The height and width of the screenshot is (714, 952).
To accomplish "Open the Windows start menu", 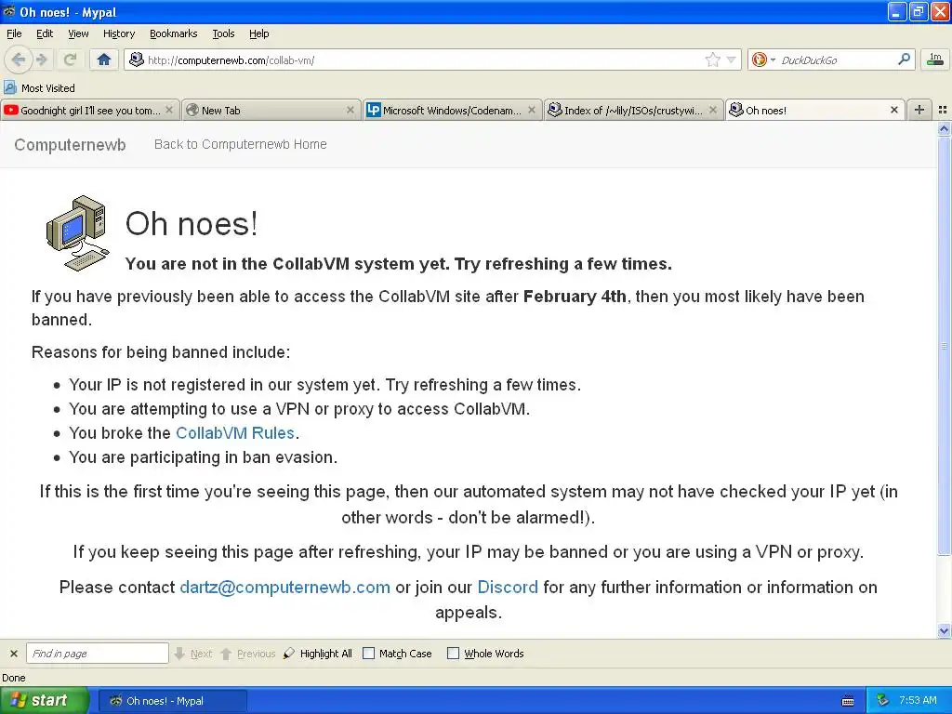I will pos(45,700).
